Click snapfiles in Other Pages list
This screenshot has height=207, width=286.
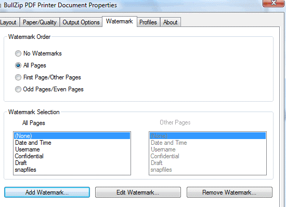[208, 170]
